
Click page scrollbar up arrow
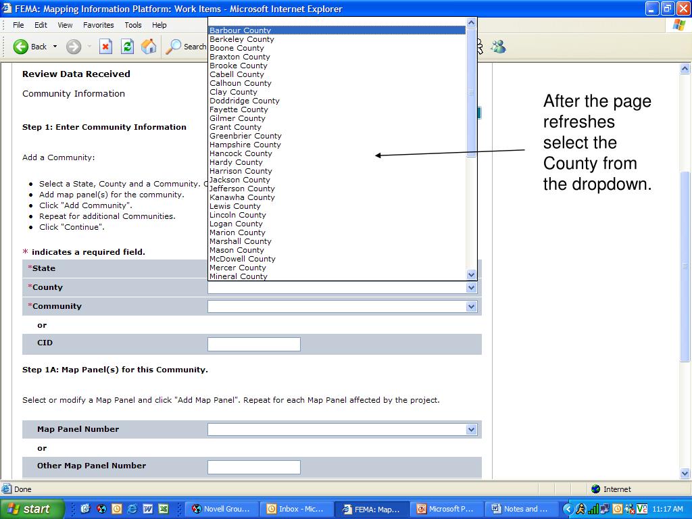(x=685, y=68)
